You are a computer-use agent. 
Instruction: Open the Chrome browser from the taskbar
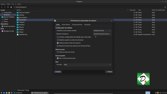[7, 93]
